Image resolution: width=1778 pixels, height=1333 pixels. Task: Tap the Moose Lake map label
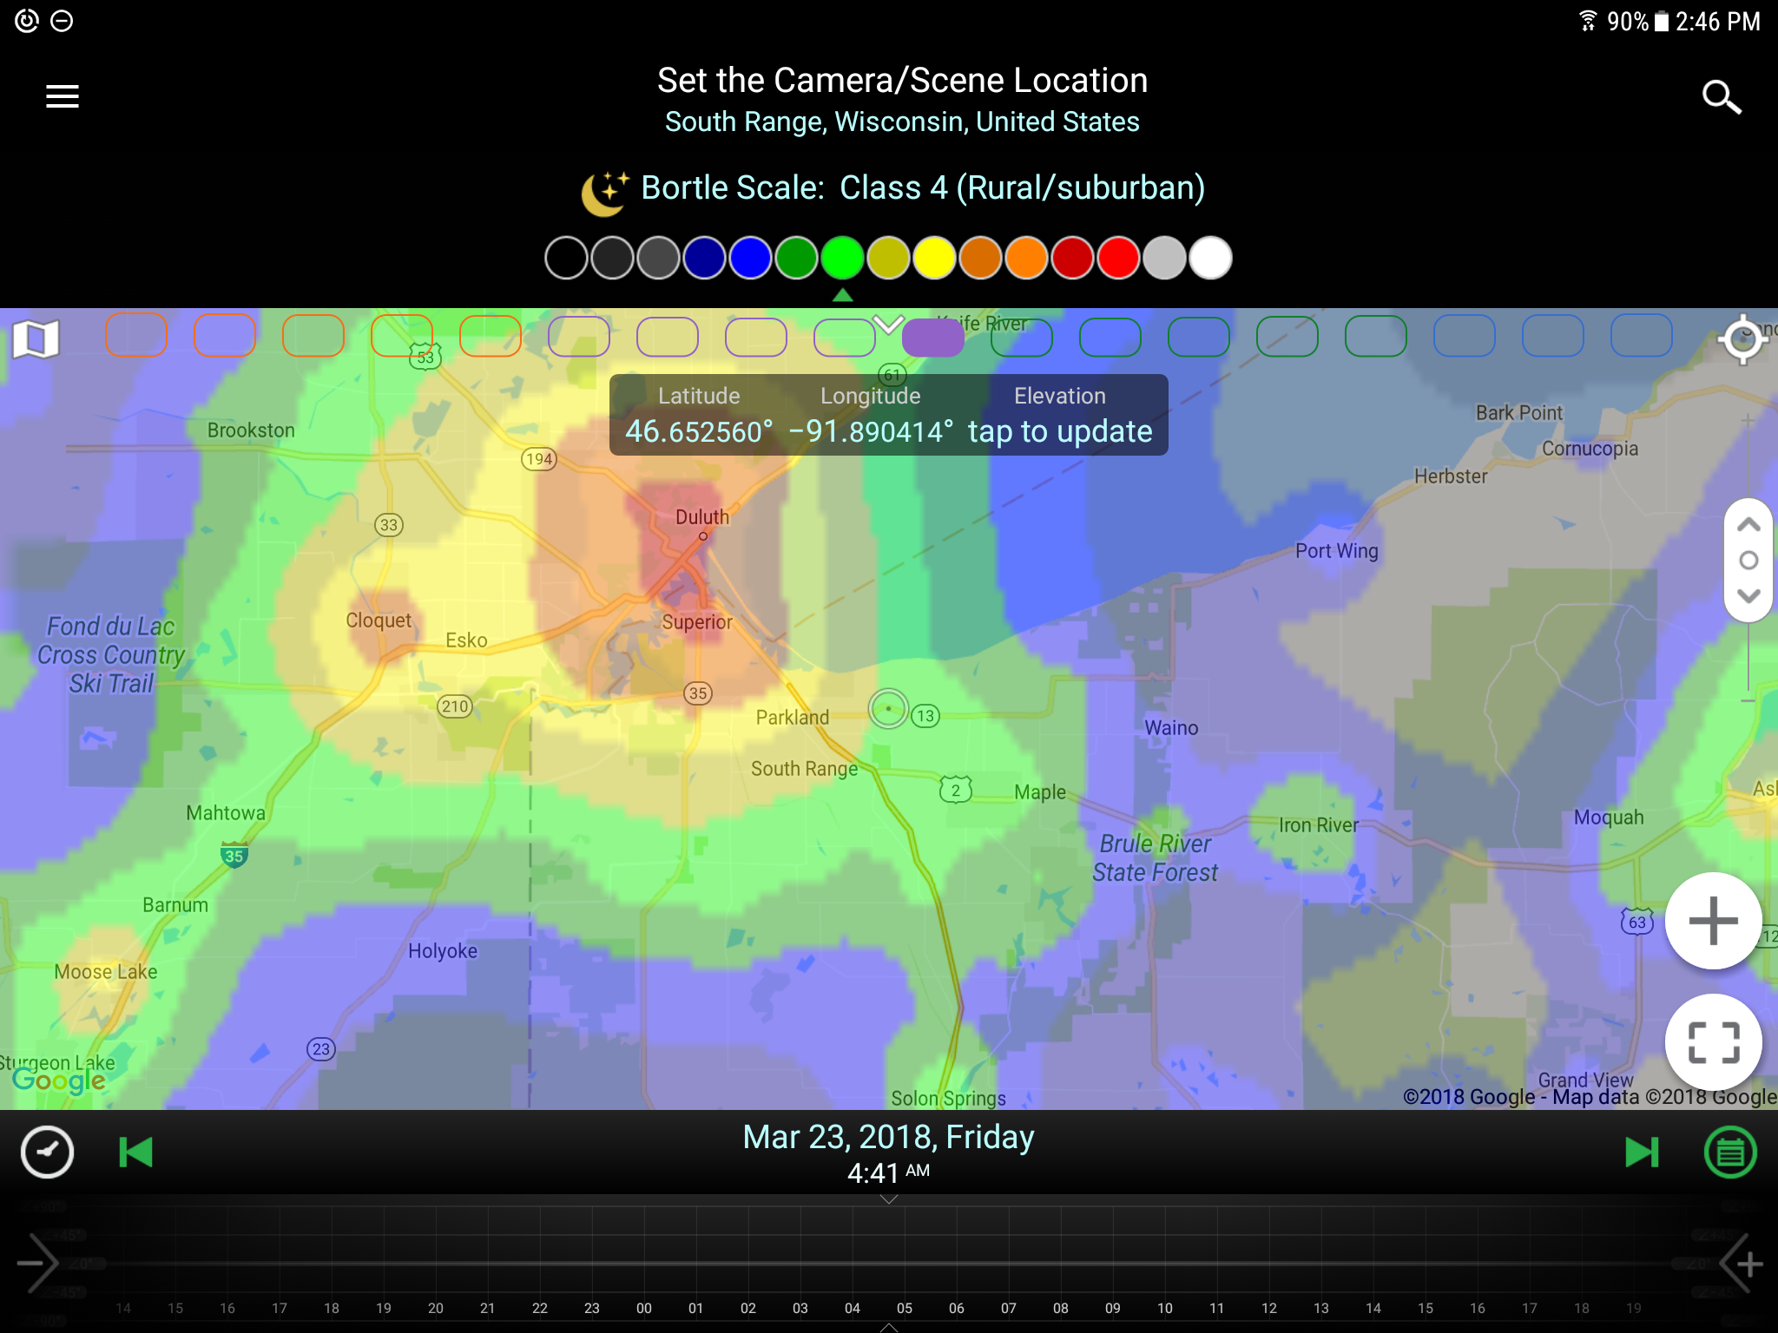pos(106,972)
